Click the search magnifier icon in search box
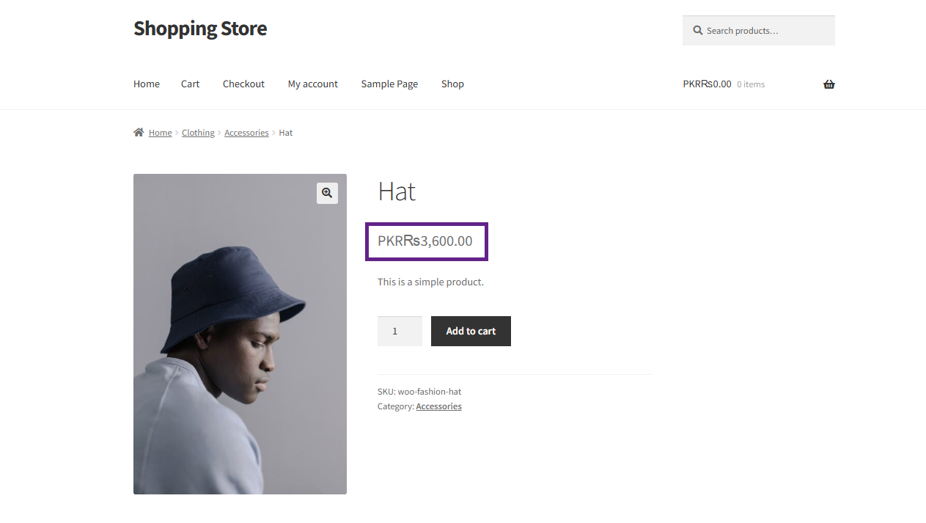This screenshot has width=926, height=523. (x=698, y=31)
